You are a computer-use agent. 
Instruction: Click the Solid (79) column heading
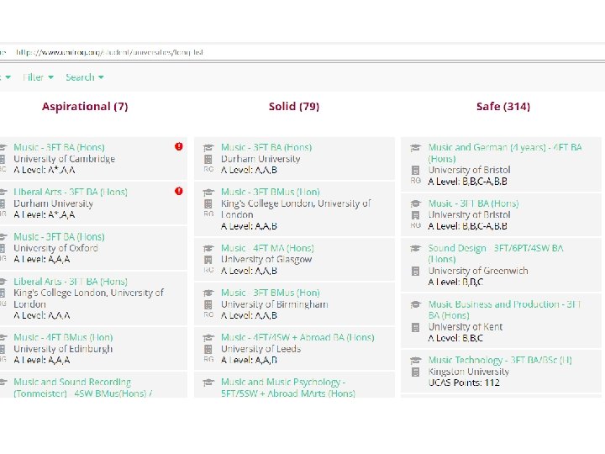294,107
